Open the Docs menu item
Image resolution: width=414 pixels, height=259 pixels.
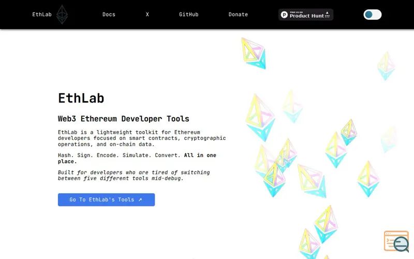109,15
